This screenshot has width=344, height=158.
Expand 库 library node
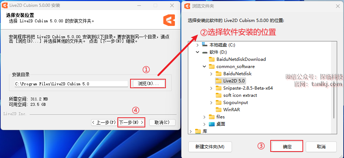click(191, 131)
